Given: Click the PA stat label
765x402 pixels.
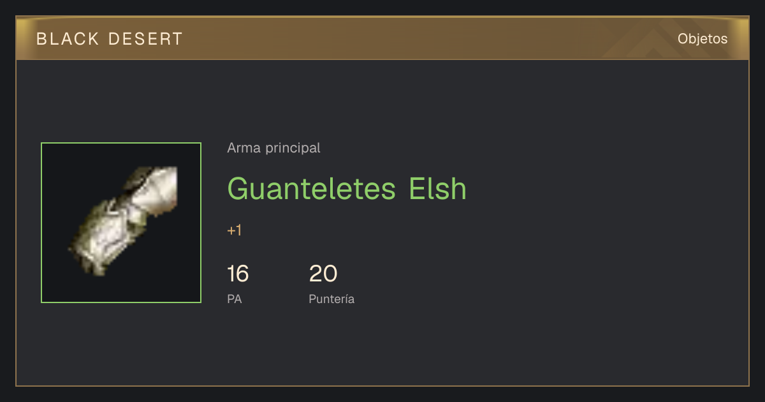Looking at the screenshot, I should (234, 299).
